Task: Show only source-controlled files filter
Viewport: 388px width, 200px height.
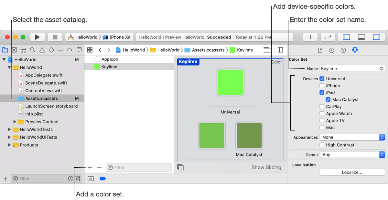Action: pyautogui.click(x=77, y=179)
